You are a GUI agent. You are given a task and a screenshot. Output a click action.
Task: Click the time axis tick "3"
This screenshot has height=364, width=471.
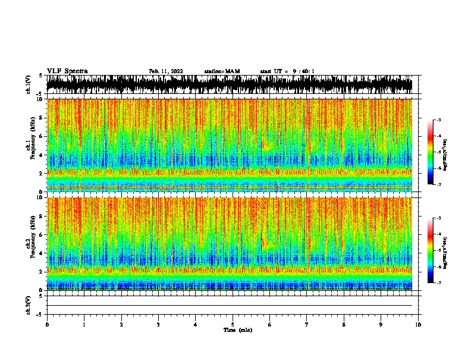pos(158,324)
